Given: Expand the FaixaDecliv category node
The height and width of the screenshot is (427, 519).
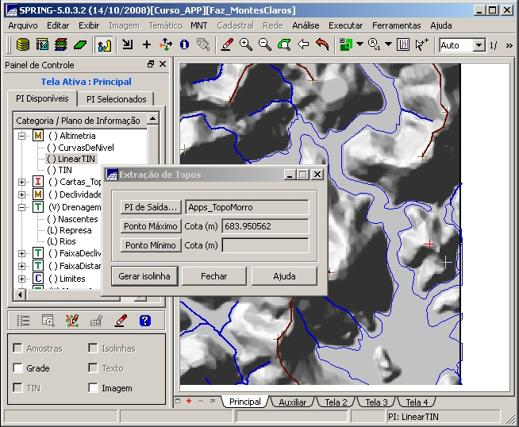Looking at the screenshot, I should (22, 253).
